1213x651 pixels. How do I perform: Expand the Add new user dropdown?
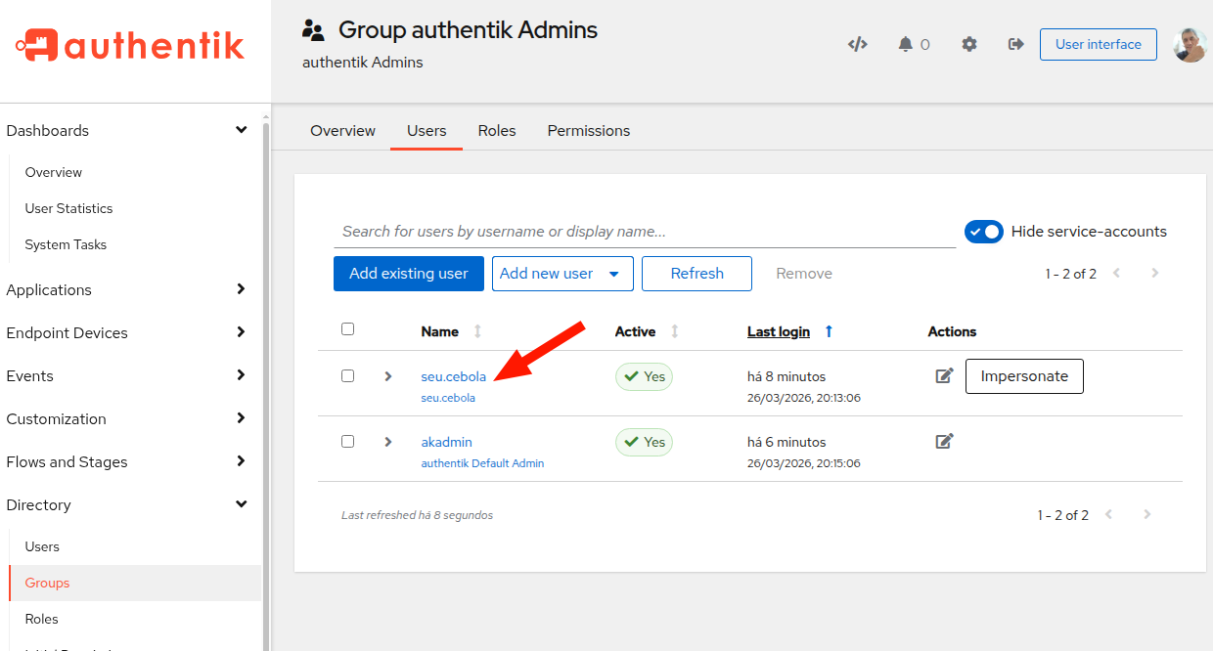tap(616, 274)
